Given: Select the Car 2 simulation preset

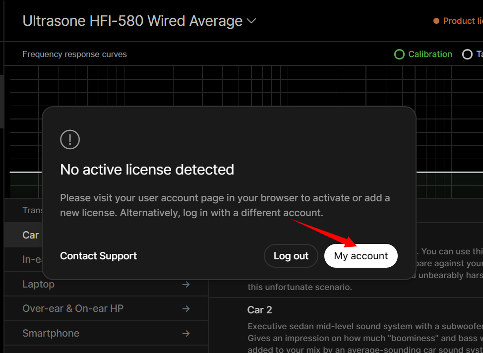Looking at the screenshot, I should pos(260,310).
